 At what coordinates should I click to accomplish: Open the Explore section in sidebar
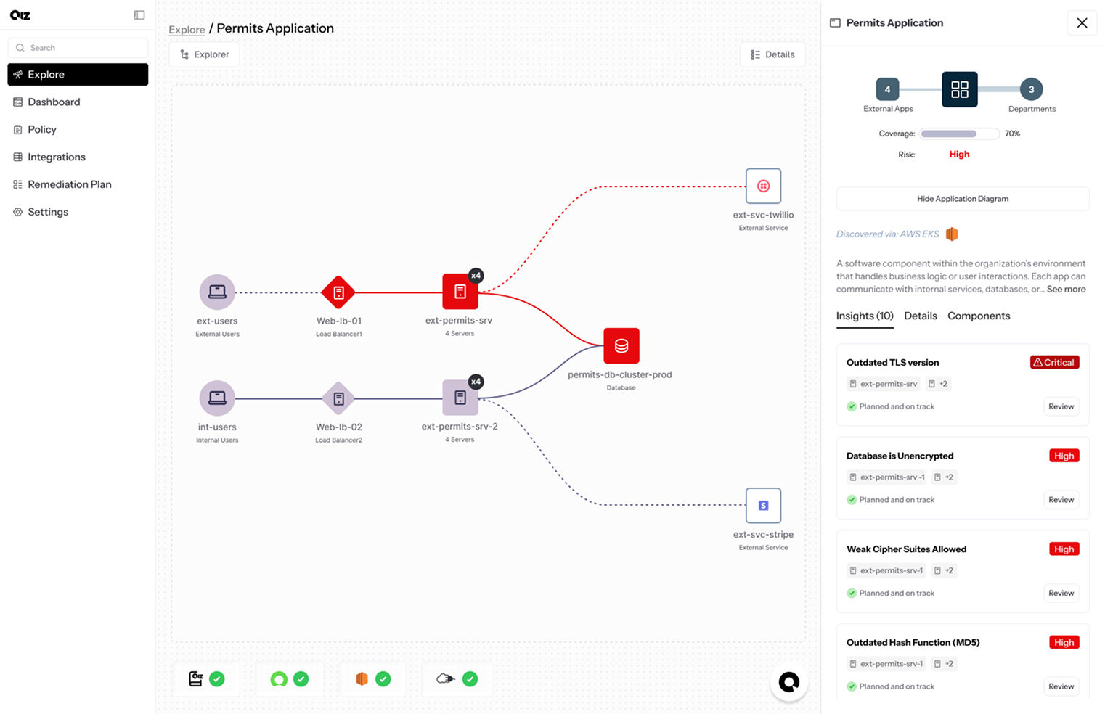78,74
